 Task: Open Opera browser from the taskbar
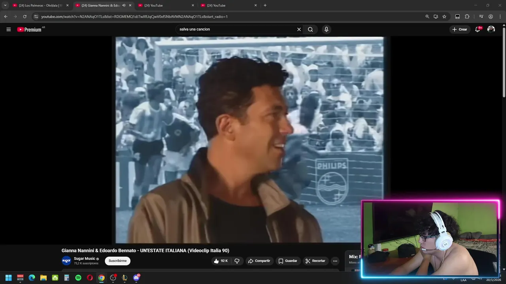(x=90, y=278)
